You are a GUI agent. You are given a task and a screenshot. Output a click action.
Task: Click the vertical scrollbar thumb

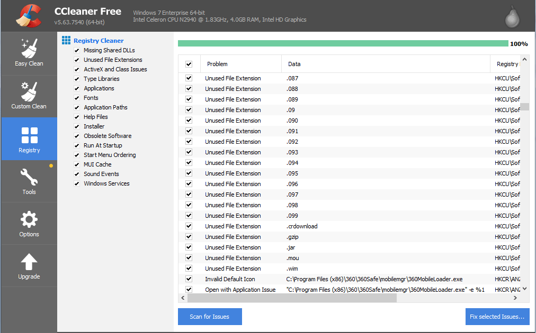525,107
